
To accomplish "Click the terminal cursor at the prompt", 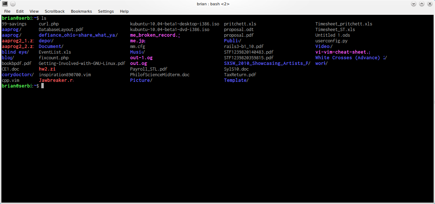I will [x=42, y=86].
